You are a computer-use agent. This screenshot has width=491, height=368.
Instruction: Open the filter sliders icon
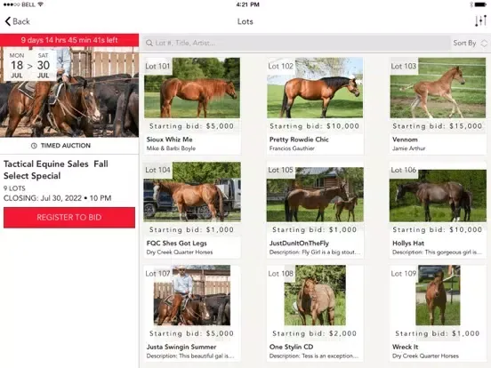[x=480, y=21]
